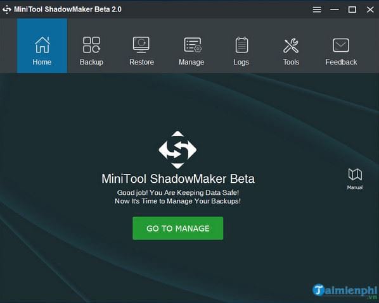The width and height of the screenshot is (379, 303).
Task: Click the GO TO MANAGE button
Action: tap(178, 228)
